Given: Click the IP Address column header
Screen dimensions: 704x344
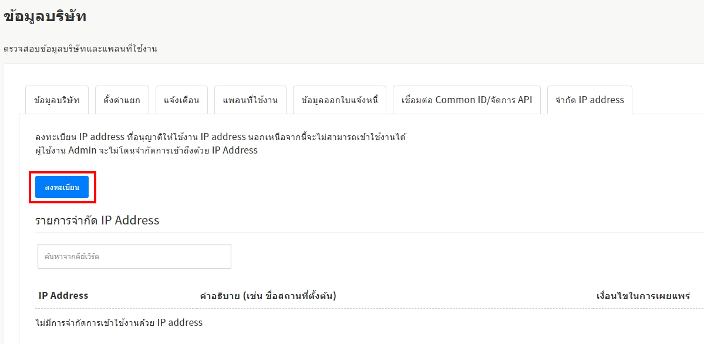Looking at the screenshot, I should pyautogui.click(x=63, y=296).
